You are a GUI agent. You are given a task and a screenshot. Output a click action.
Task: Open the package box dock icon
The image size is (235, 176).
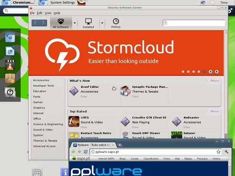pyautogui.click(x=10, y=79)
